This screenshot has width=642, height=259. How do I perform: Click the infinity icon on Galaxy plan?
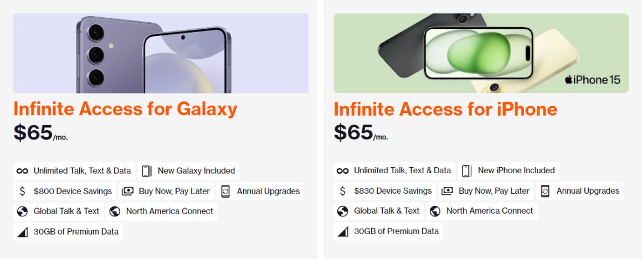(22, 171)
